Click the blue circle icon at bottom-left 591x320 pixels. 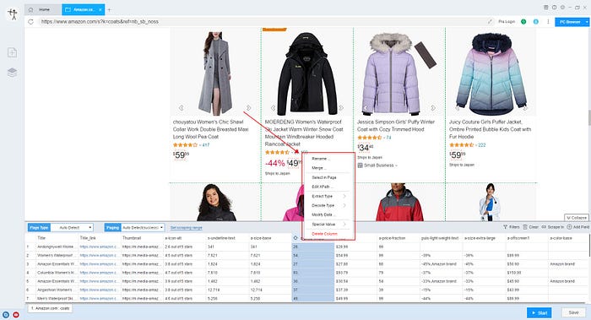(6, 315)
